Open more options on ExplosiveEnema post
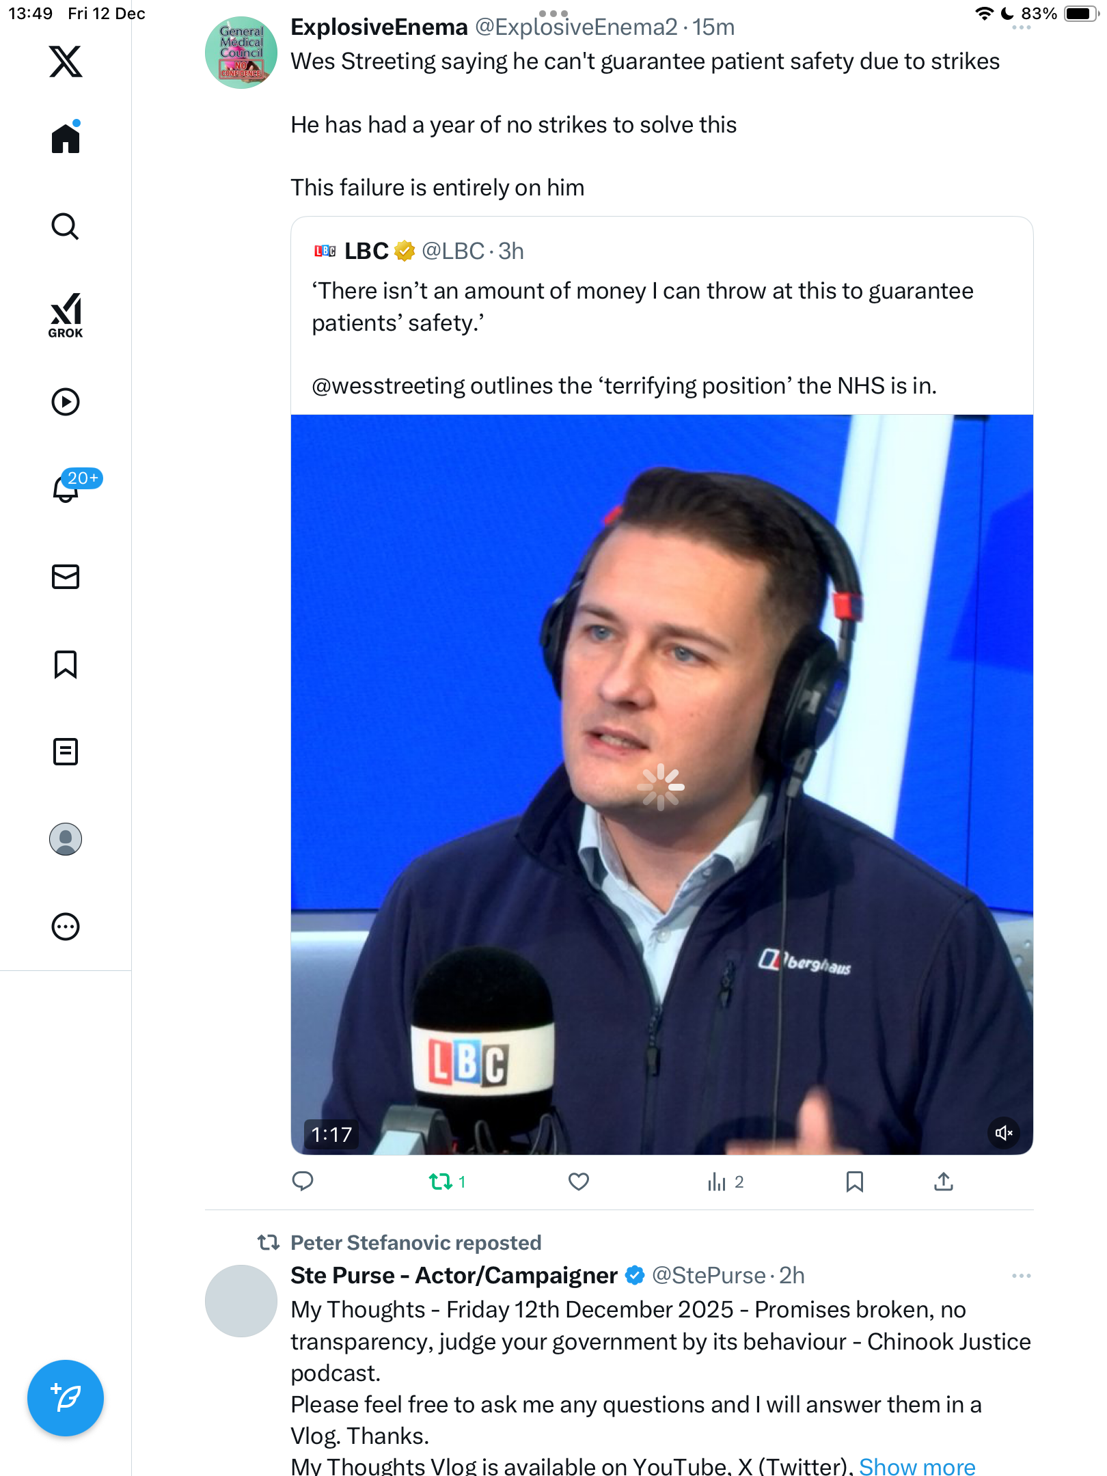This screenshot has width=1107, height=1476. tap(1021, 28)
